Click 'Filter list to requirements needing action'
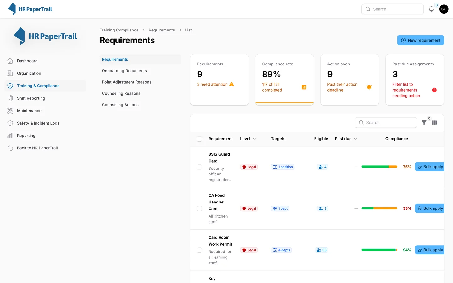Viewport: 453px width, 283px height. (x=406, y=90)
